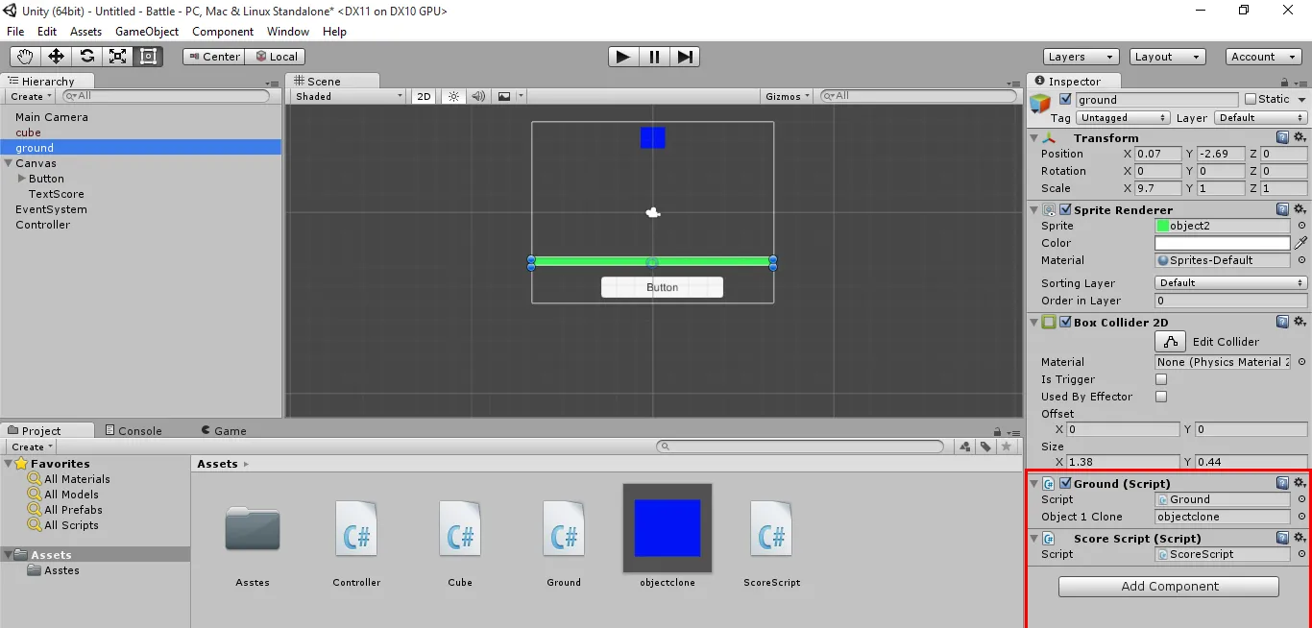Viewport: 1312px width, 628px height.
Task: Toggle Local handle rotation button
Action: click(276, 57)
